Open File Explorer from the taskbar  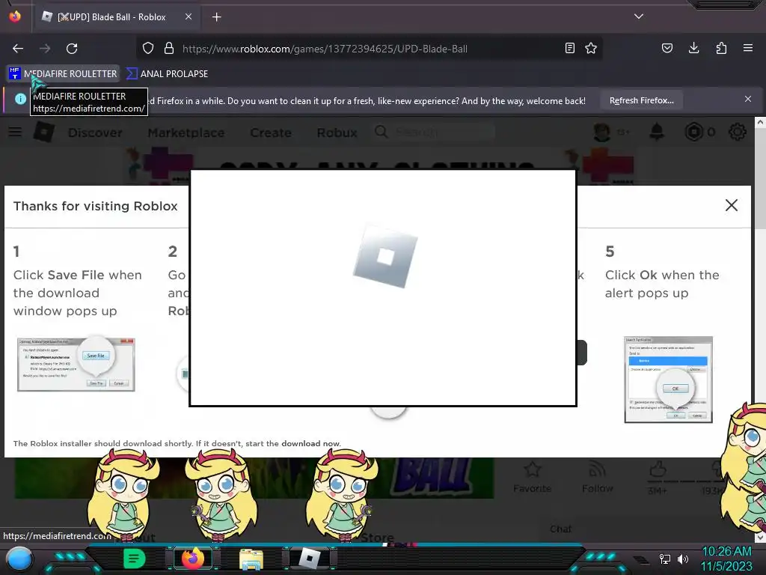click(x=251, y=559)
